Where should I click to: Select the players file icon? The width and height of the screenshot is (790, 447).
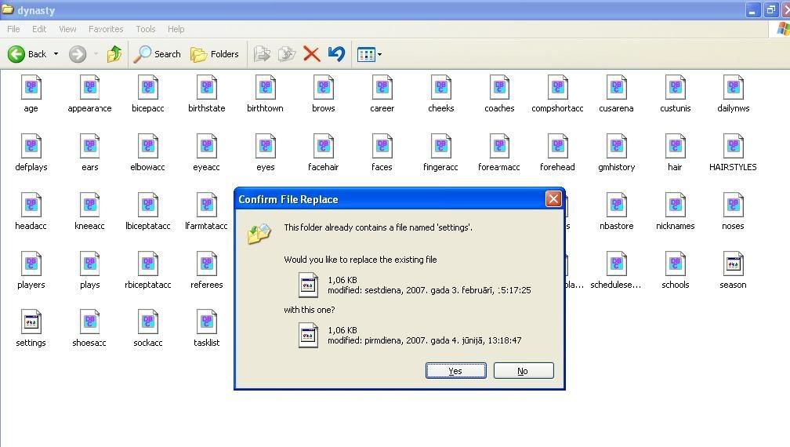(x=31, y=263)
